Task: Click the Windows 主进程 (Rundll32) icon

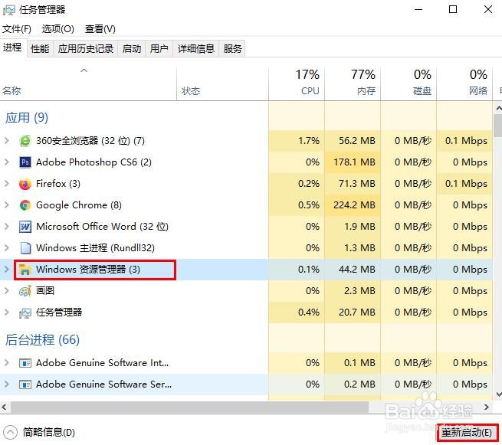Action: tap(25, 248)
